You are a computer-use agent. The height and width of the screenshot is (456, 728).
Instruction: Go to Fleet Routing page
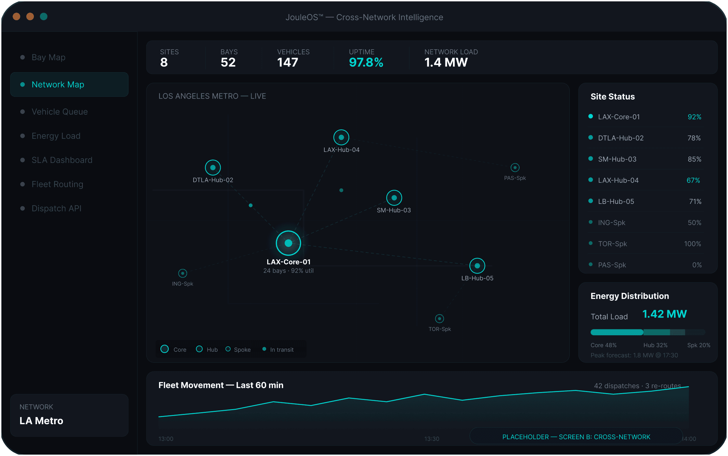57,184
